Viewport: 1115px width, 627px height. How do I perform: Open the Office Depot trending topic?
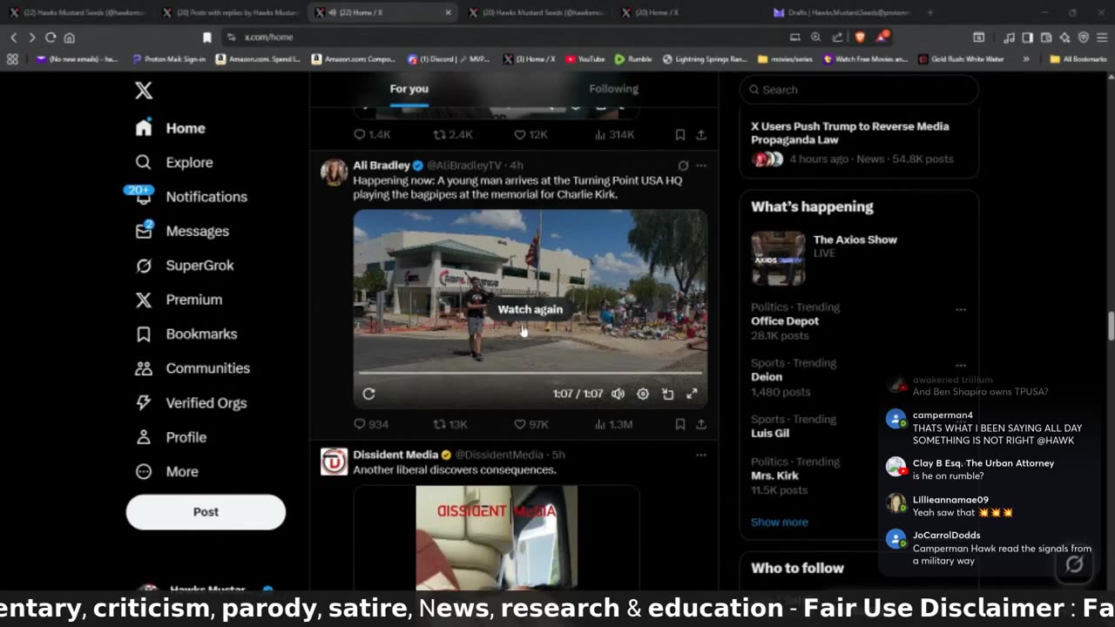(x=785, y=321)
